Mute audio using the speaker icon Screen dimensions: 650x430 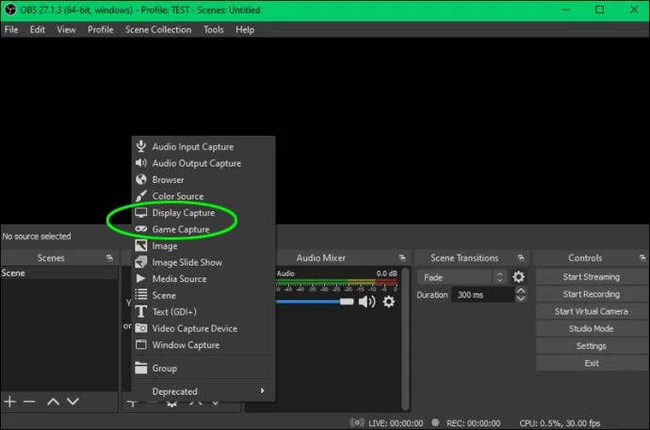(x=366, y=302)
